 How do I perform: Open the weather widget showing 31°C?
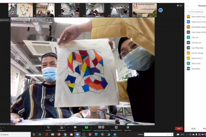pyautogui.click(x=181, y=135)
